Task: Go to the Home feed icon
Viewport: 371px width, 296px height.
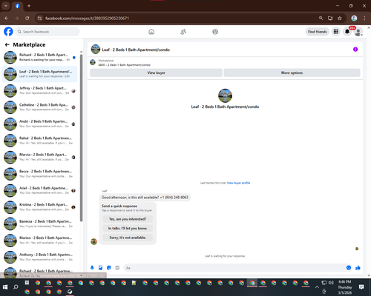Action: [x=151, y=32]
